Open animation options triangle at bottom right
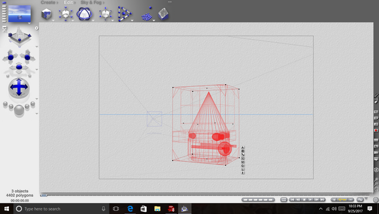 [x=367, y=199]
